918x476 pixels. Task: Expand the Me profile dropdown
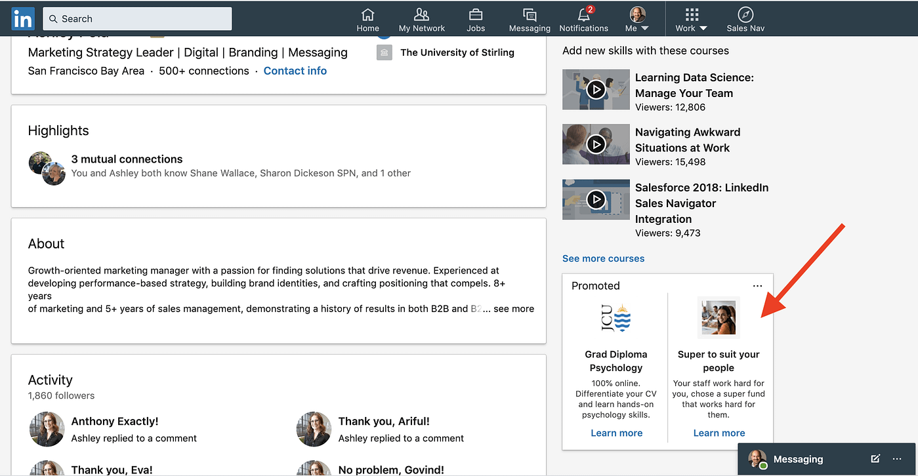(x=637, y=20)
